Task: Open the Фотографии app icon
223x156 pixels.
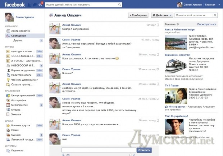Action: point(8,100)
